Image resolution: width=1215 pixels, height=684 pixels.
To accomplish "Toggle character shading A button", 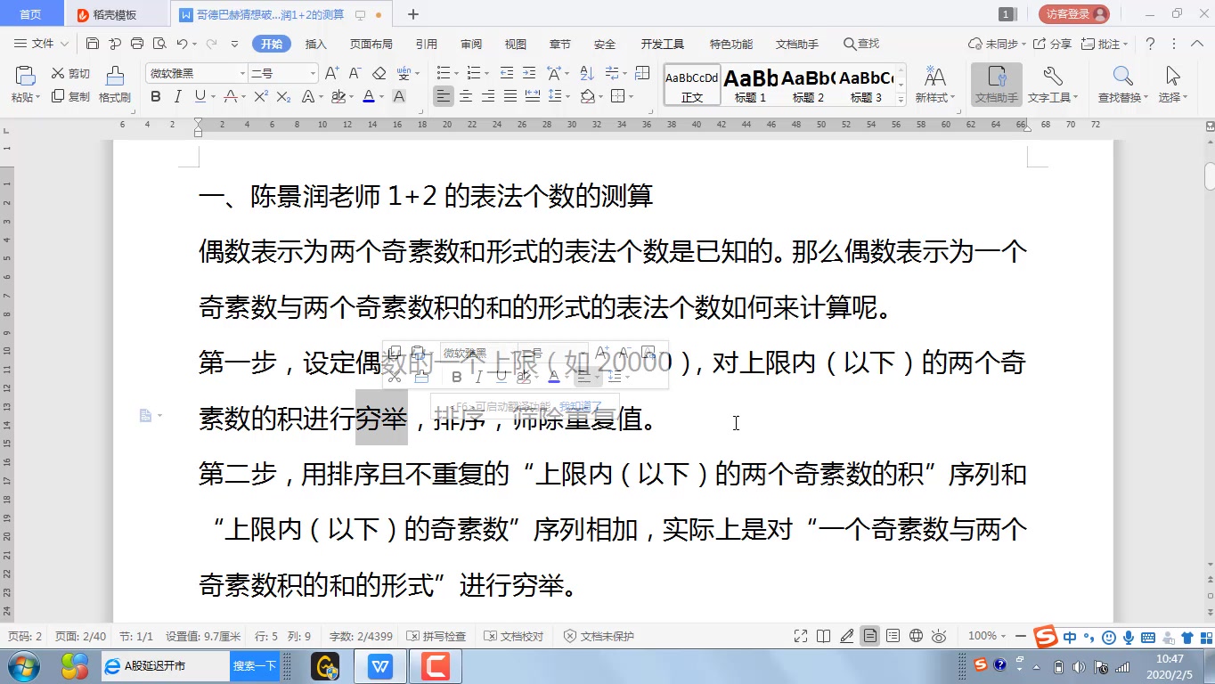I will (399, 96).
